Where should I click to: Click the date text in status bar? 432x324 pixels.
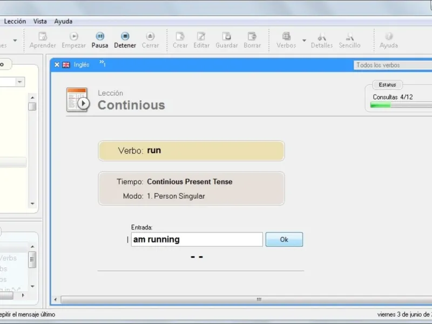pos(404,314)
